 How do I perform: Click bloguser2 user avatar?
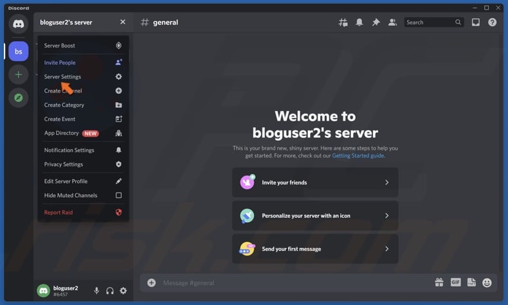pos(44,291)
